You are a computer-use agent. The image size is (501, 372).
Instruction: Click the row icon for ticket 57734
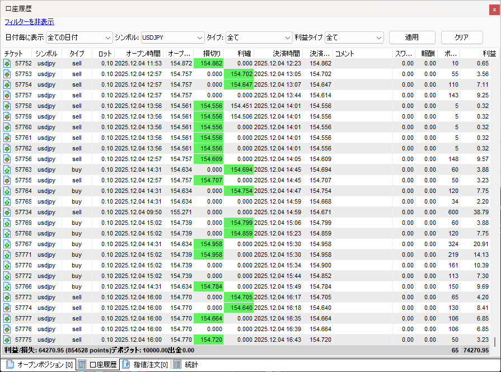(7, 213)
